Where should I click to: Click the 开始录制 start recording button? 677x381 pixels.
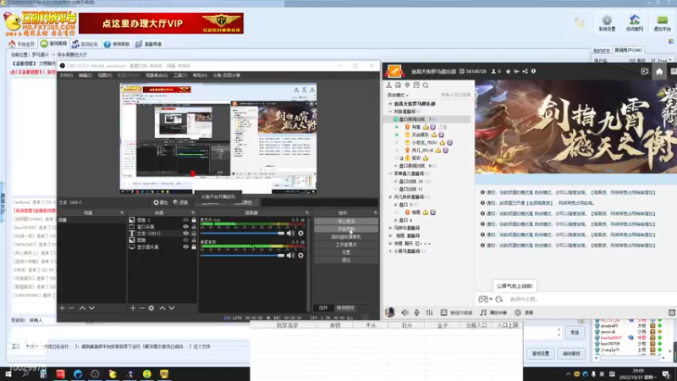[x=346, y=229]
